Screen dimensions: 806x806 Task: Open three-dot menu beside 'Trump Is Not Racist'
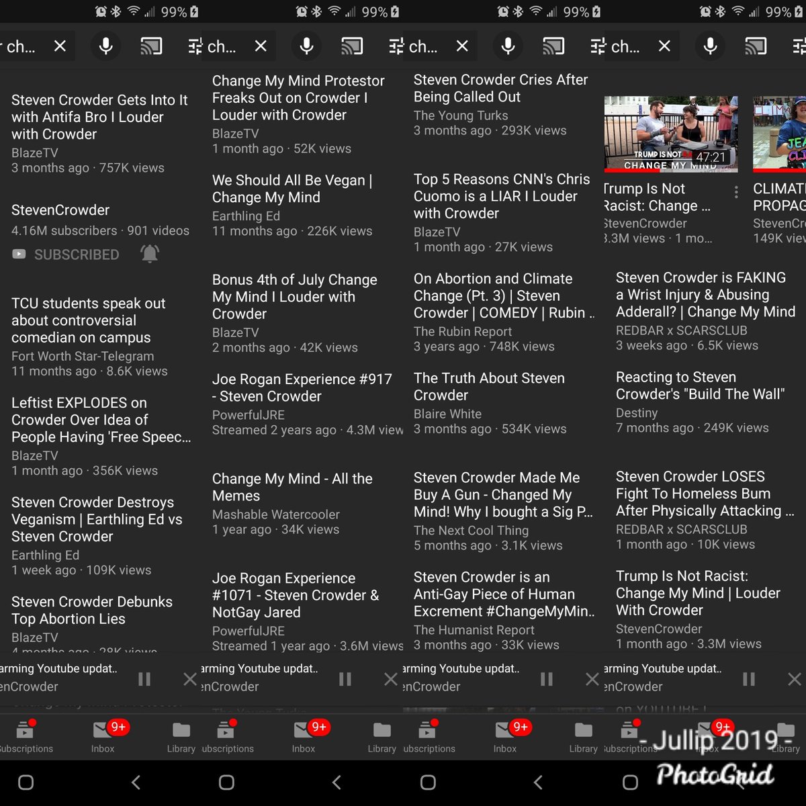(736, 192)
